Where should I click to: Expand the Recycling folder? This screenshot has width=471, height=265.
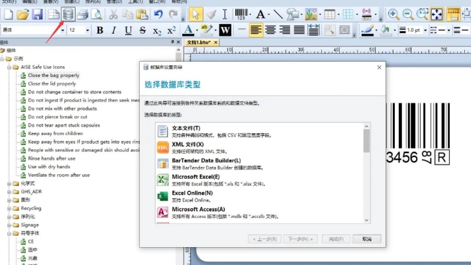click(x=9, y=209)
